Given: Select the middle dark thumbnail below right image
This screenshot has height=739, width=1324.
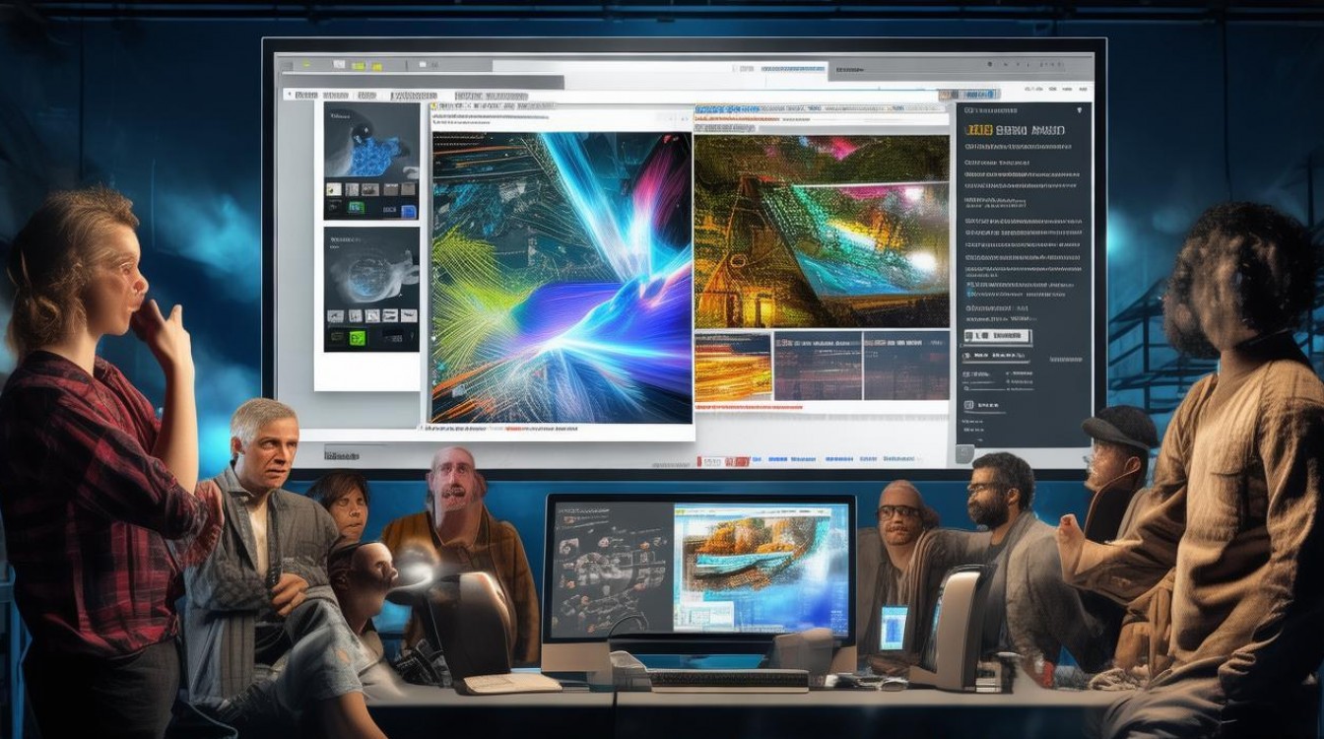Looking at the screenshot, I should point(818,367).
